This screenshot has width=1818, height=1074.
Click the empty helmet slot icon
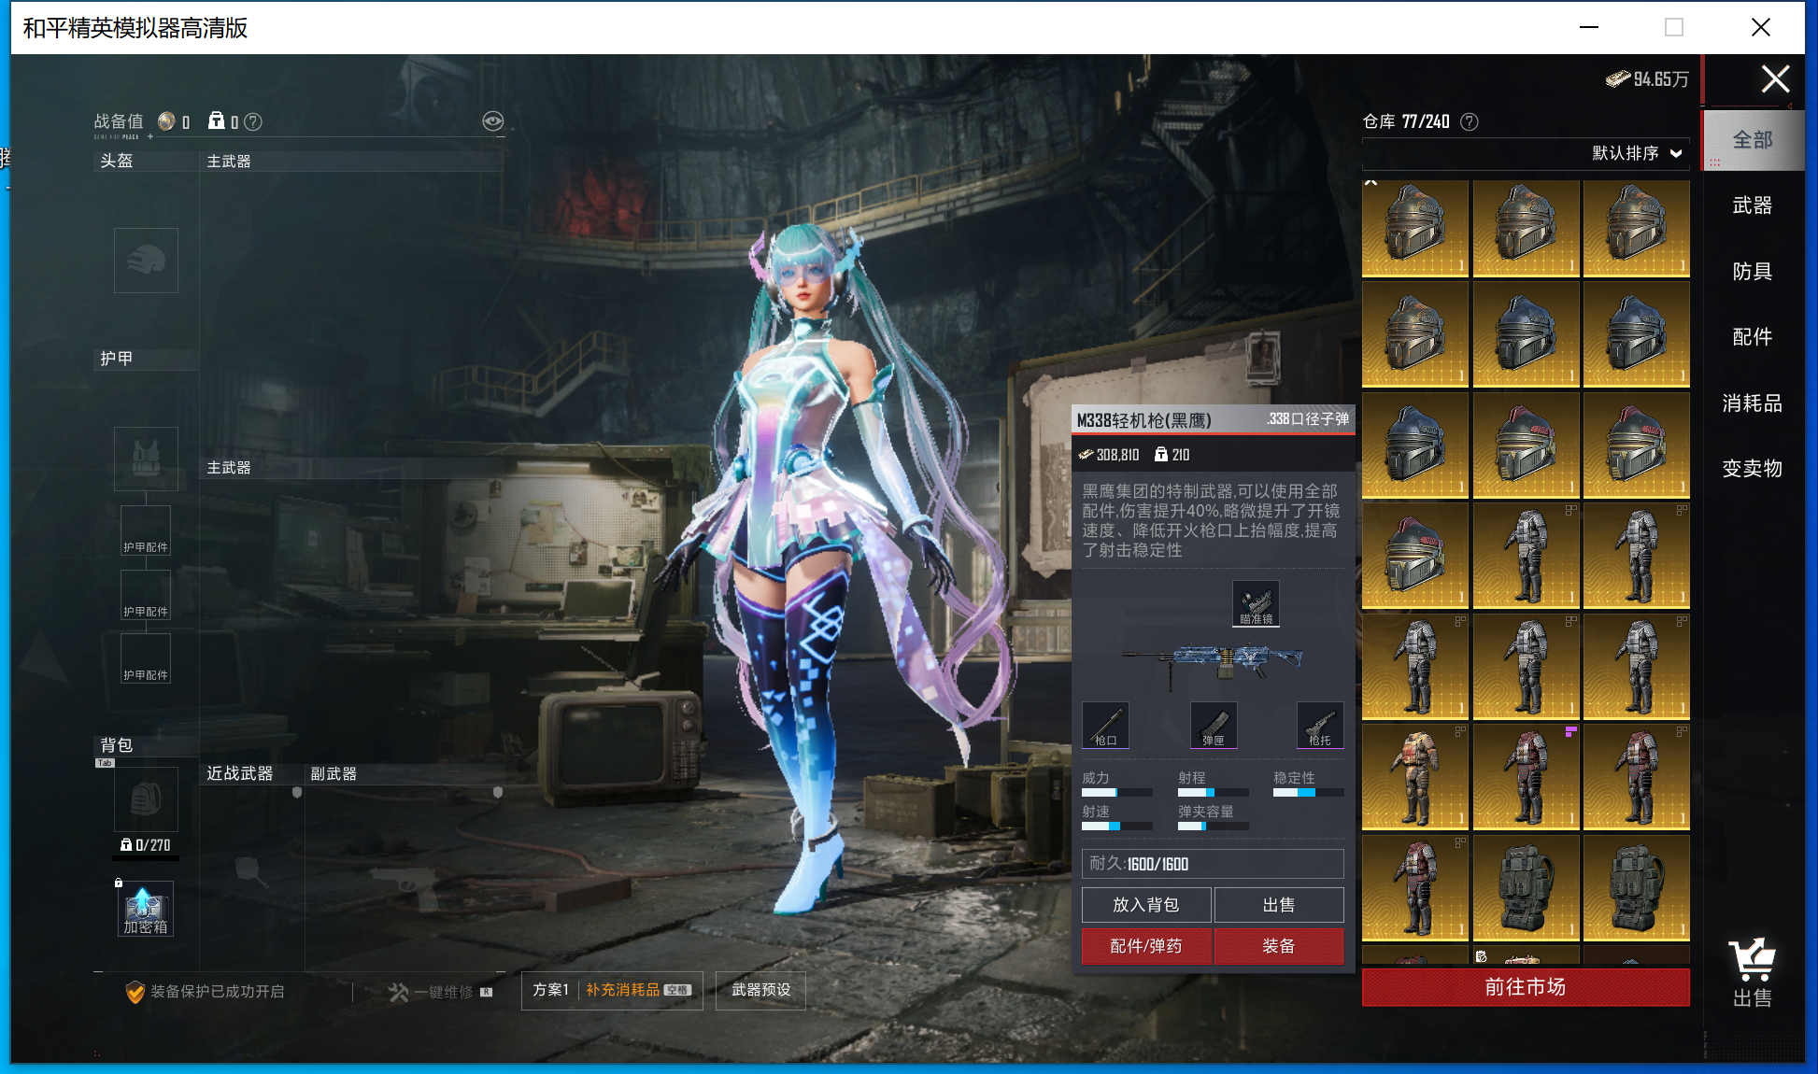point(146,261)
